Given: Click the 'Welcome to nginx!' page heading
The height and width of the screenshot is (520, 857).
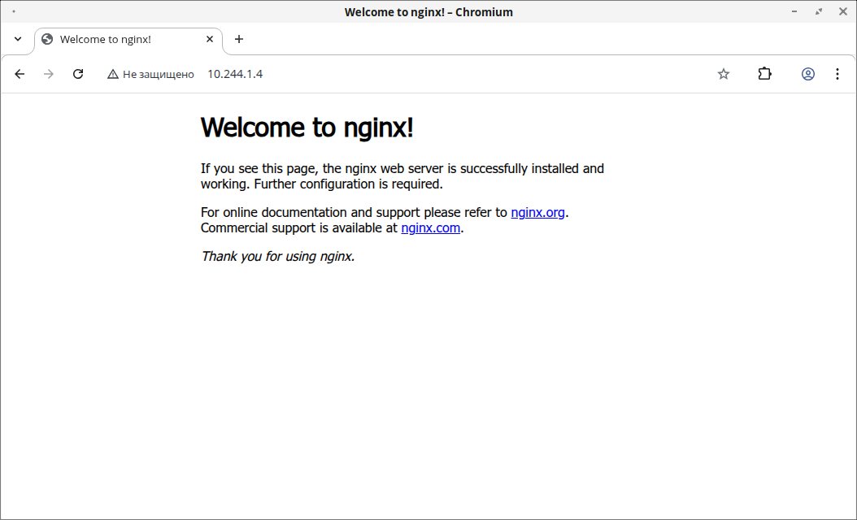Looking at the screenshot, I should point(307,128).
